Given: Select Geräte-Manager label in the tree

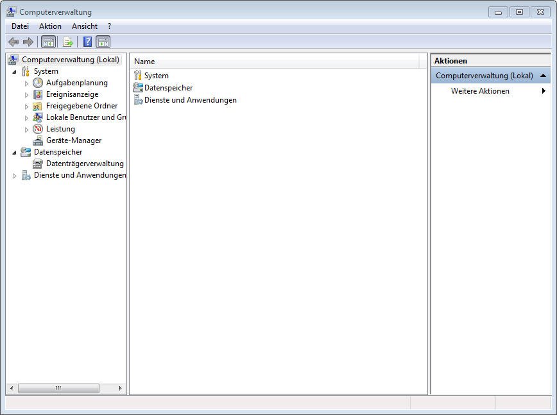Looking at the screenshot, I should coord(74,140).
